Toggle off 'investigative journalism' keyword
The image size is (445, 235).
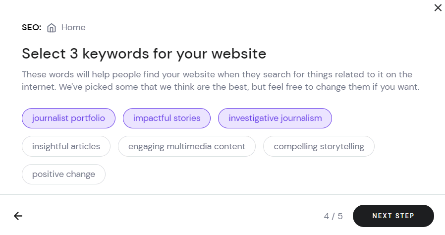275,118
